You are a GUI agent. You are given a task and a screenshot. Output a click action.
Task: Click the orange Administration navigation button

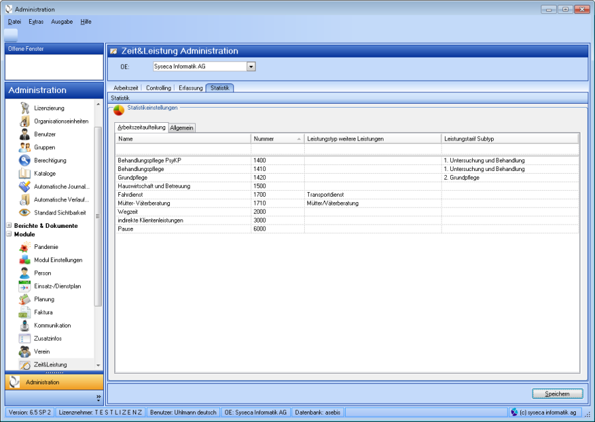(x=52, y=382)
